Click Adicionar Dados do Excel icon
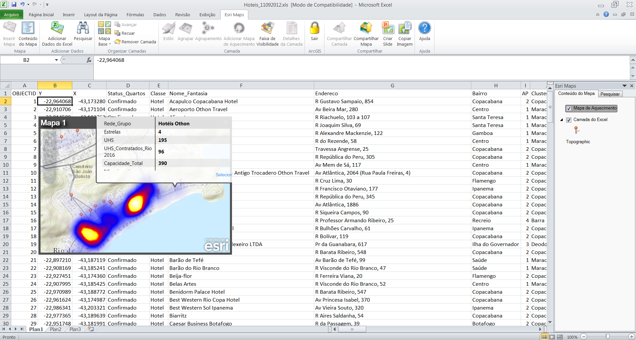 [57, 34]
